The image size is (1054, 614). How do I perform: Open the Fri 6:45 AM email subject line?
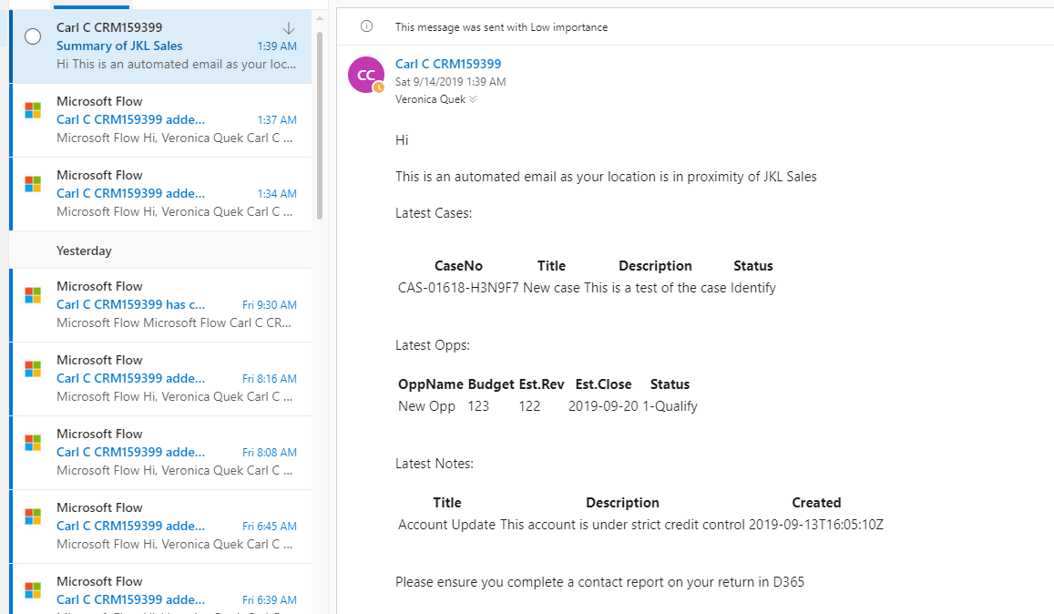130,526
